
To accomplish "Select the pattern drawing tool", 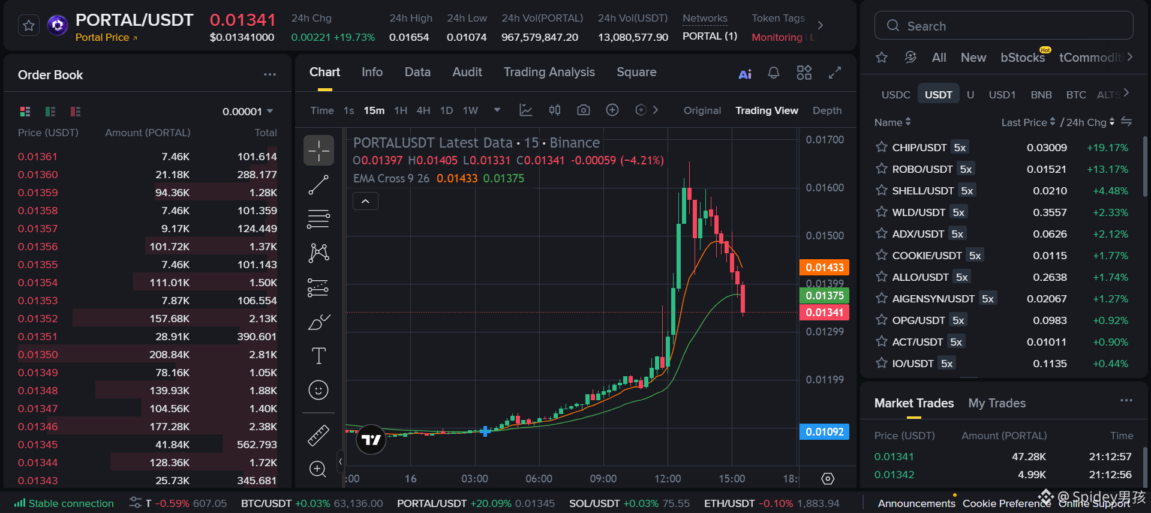I will 318,253.
